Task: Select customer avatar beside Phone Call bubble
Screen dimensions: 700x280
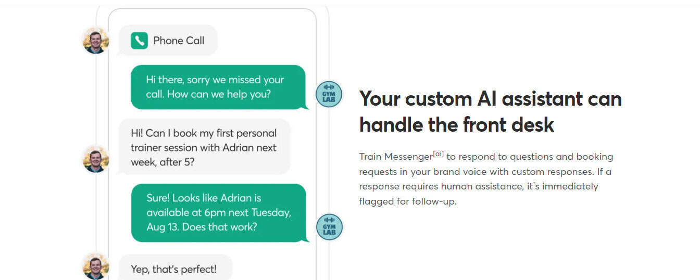Action: coord(96,41)
